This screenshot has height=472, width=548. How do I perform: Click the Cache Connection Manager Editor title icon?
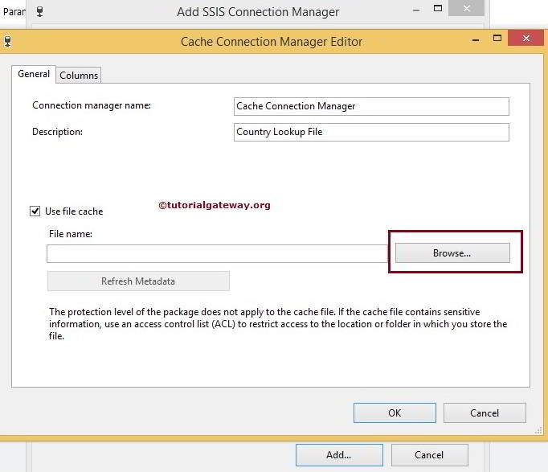tap(8, 41)
